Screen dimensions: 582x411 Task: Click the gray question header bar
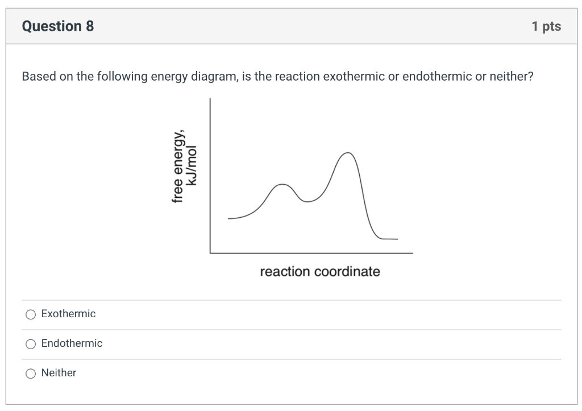pos(291,26)
